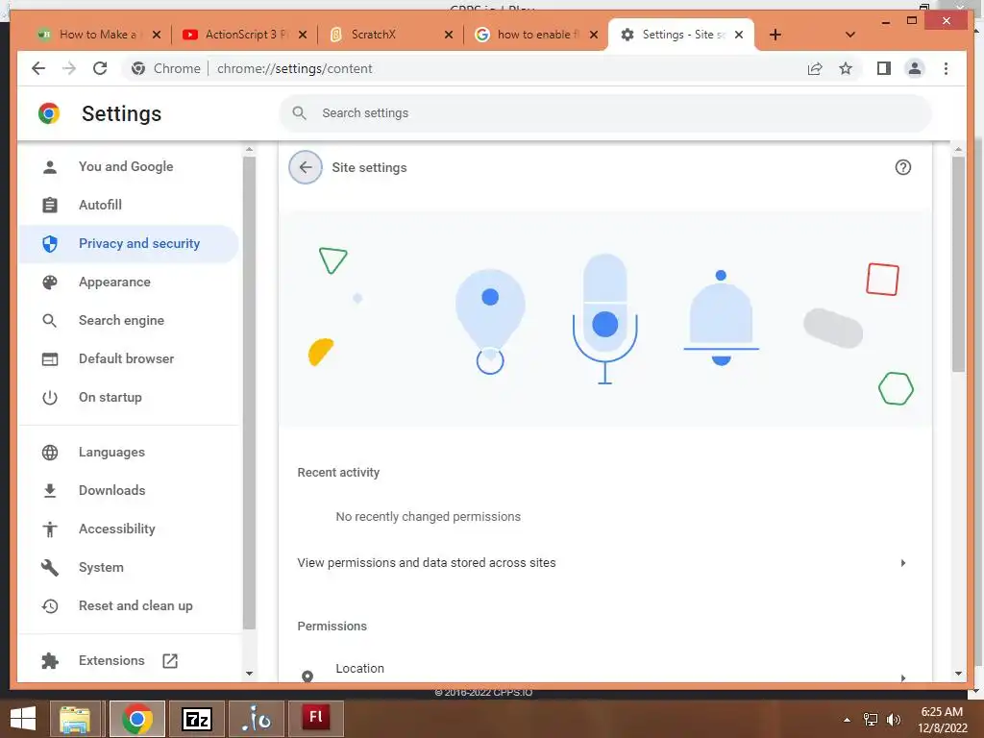Bookmark this page with the star icon
This screenshot has width=984, height=738.
pos(846,68)
